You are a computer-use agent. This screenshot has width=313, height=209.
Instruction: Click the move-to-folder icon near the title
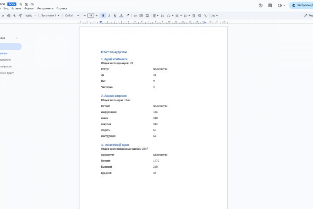coord(27,4)
